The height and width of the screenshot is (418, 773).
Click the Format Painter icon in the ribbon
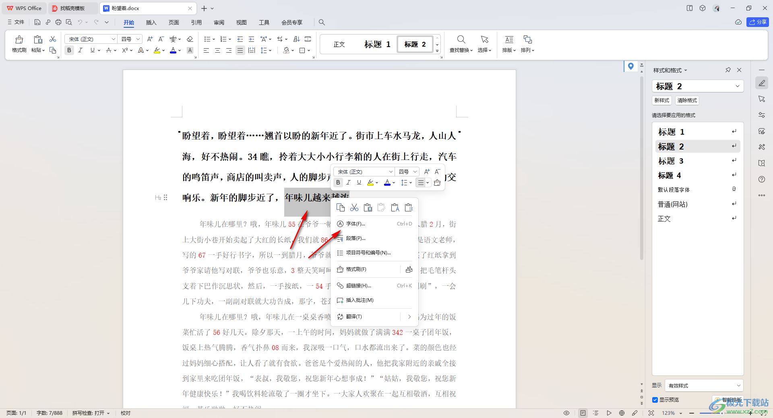point(19,39)
